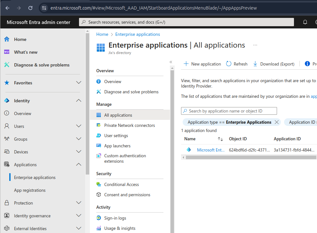Click the Diagnose and solve problems wrench icon
The height and width of the screenshot is (233, 317).
tap(99, 92)
